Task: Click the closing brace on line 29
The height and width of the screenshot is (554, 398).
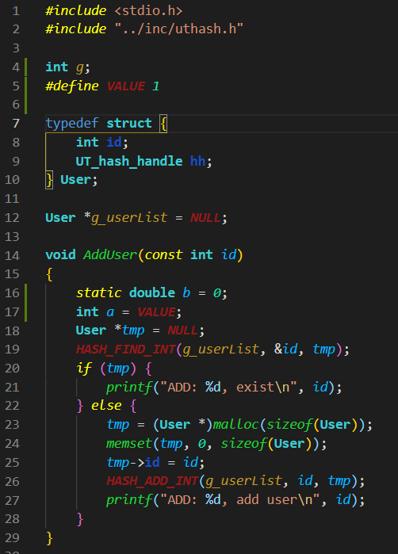Action: [49, 538]
